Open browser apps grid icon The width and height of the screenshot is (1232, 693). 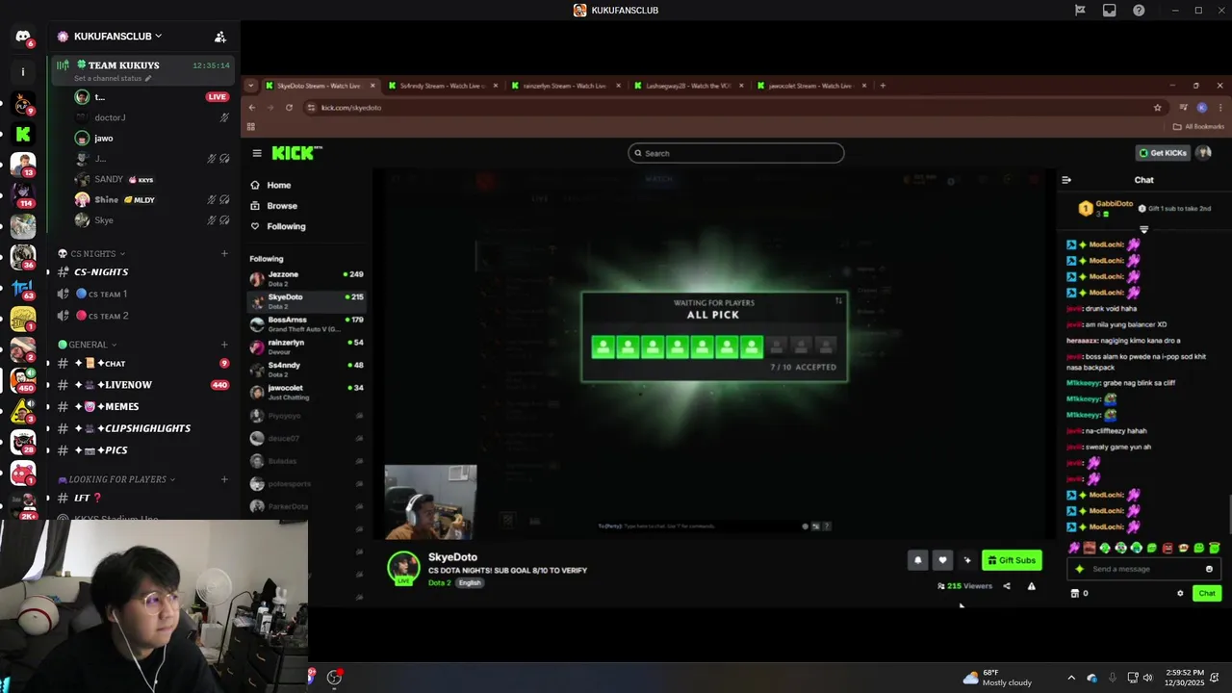251,126
